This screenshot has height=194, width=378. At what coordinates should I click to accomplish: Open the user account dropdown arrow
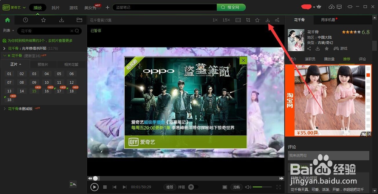[x=314, y=7]
